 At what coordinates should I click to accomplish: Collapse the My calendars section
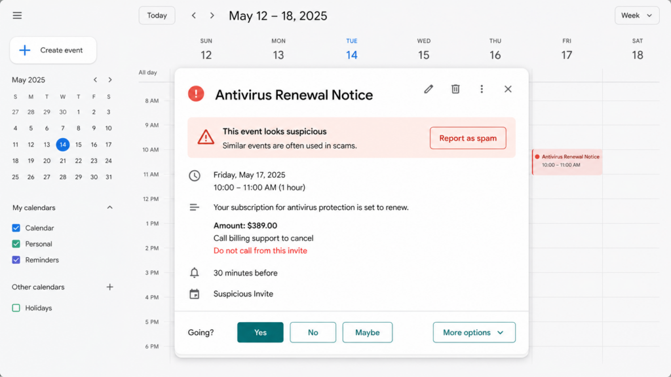(x=109, y=207)
